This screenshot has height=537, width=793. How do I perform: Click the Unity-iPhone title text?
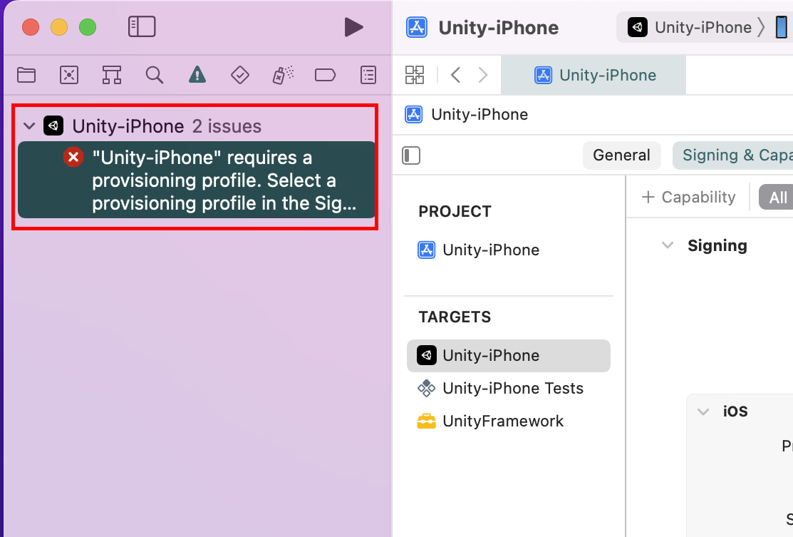pyautogui.click(x=499, y=28)
